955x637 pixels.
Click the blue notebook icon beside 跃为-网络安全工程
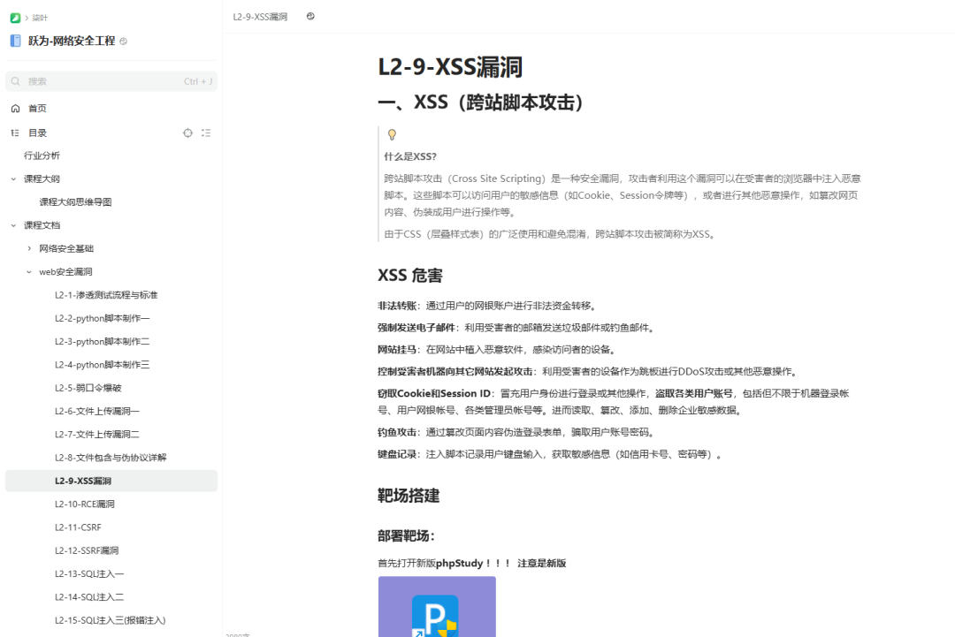coord(16,41)
